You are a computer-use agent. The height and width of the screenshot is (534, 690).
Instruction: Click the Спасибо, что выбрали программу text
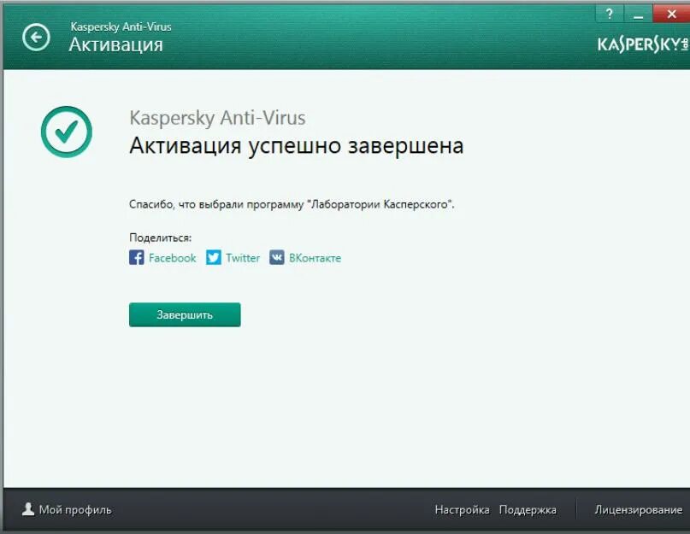(x=292, y=204)
